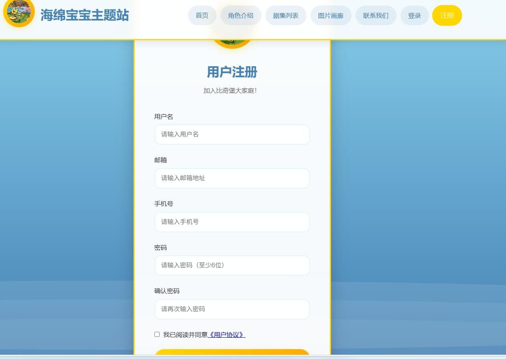Image resolution: width=506 pixels, height=359 pixels.
Task: Click inside the 邮箱 input field
Action: point(232,178)
